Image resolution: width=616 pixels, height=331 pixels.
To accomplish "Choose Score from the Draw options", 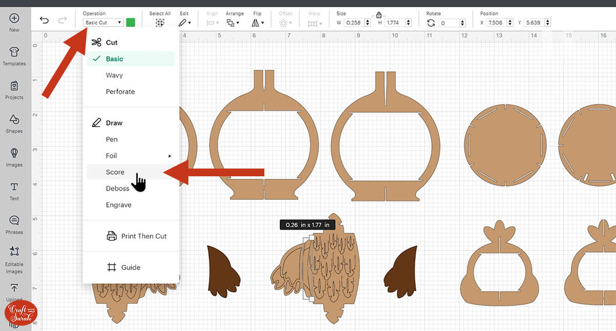I will tap(115, 172).
